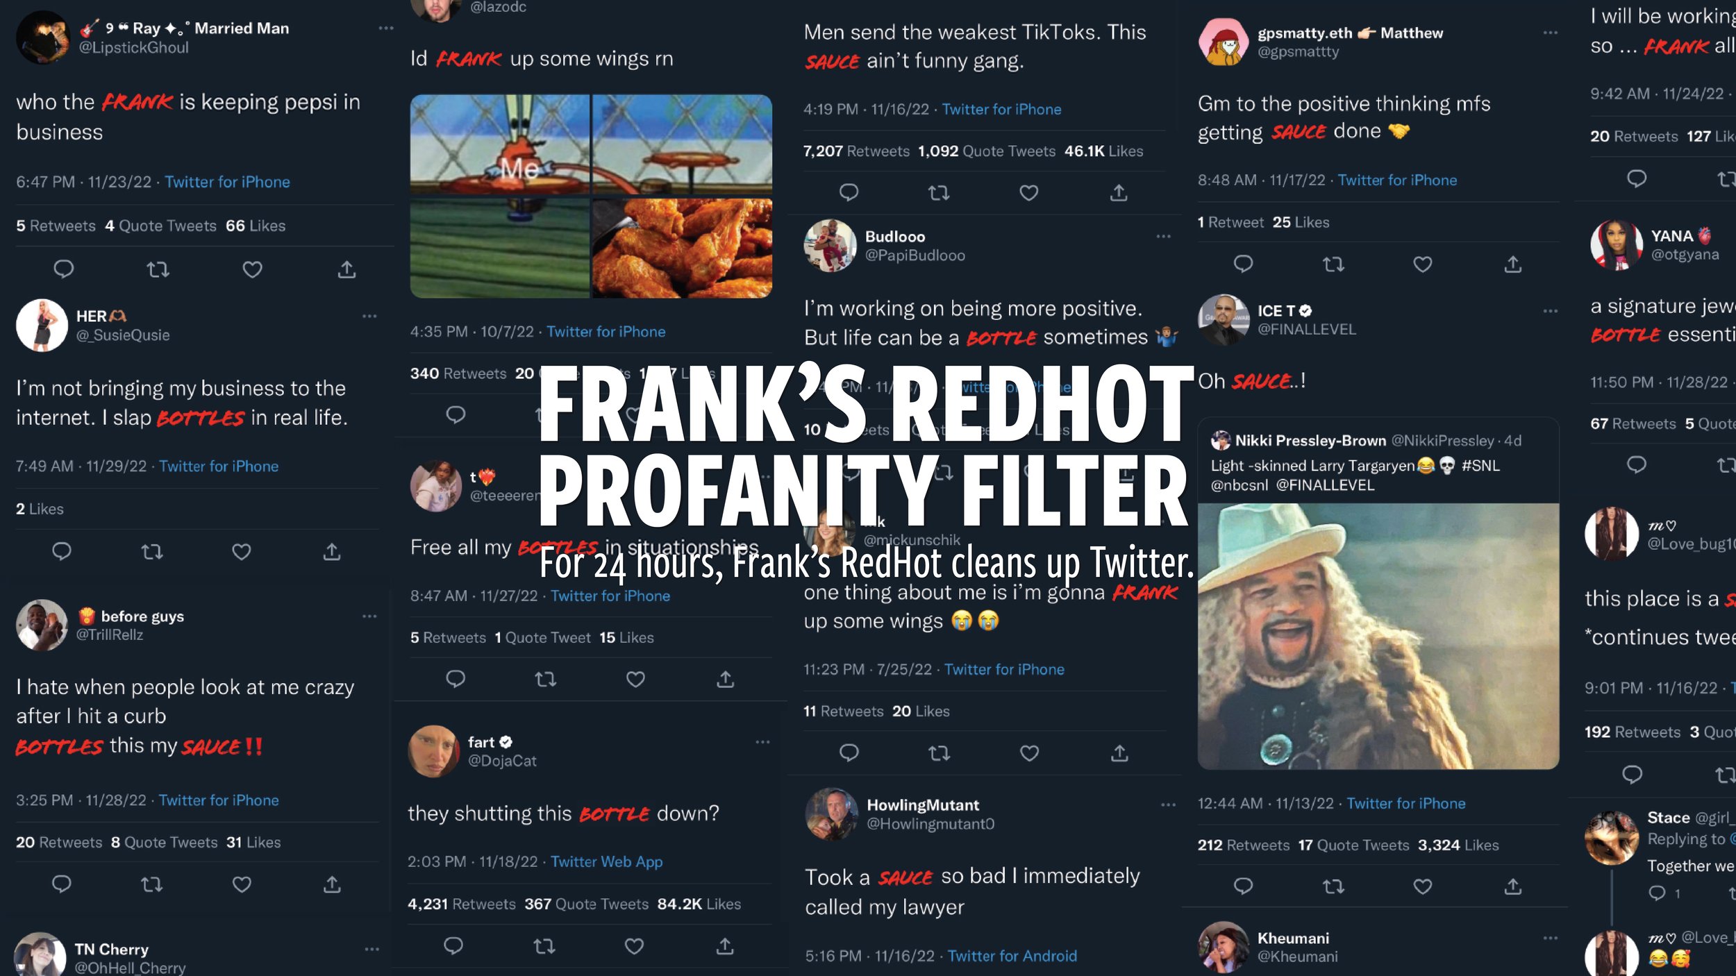Open more options on DojaCat tweet
Image resolution: width=1736 pixels, height=976 pixels.
click(x=762, y=742)
